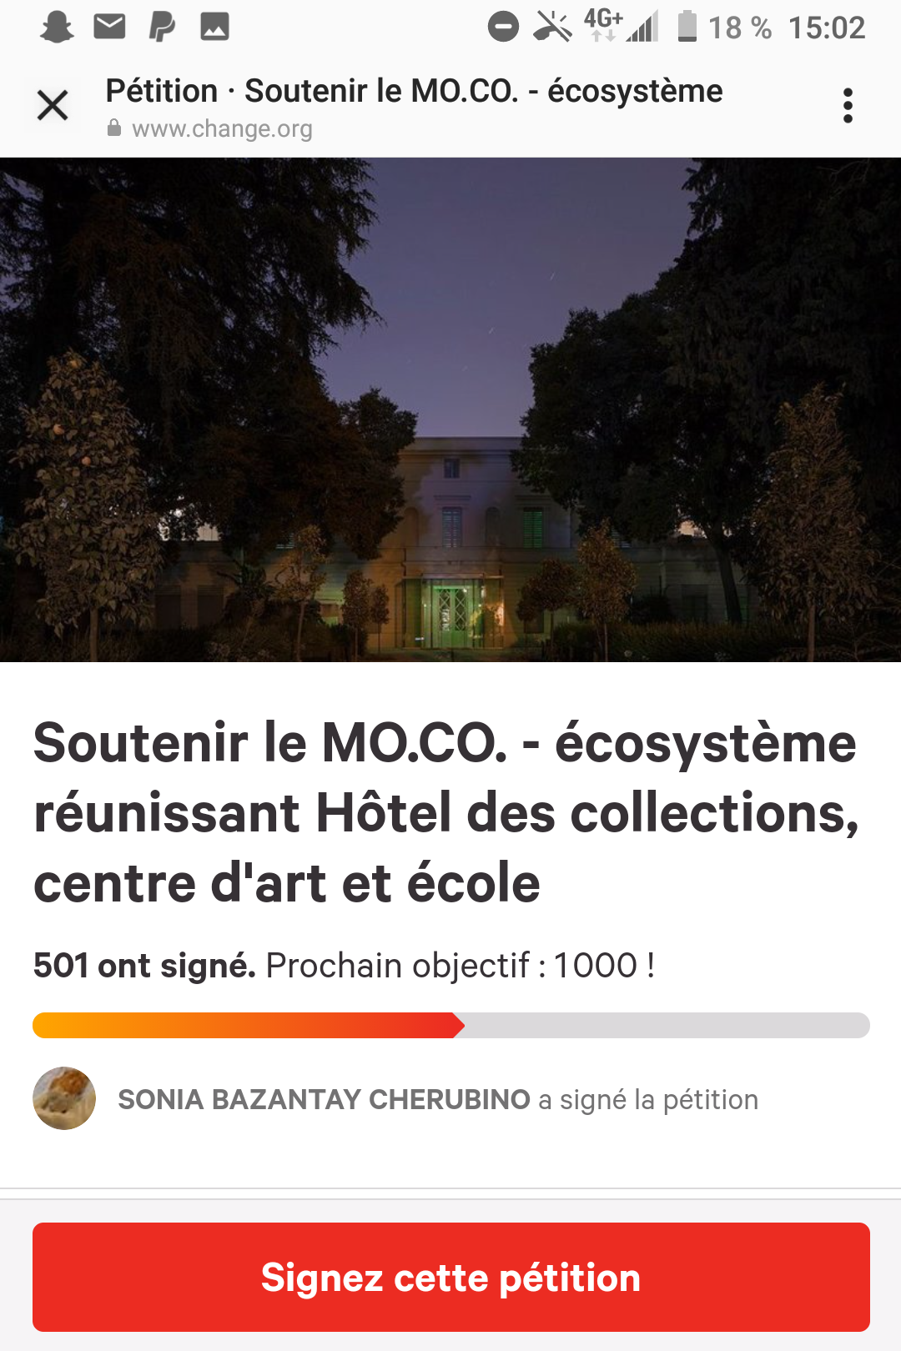
Task: Tap the '501 ont signé' signature count
Action: [x=144, y=966]
